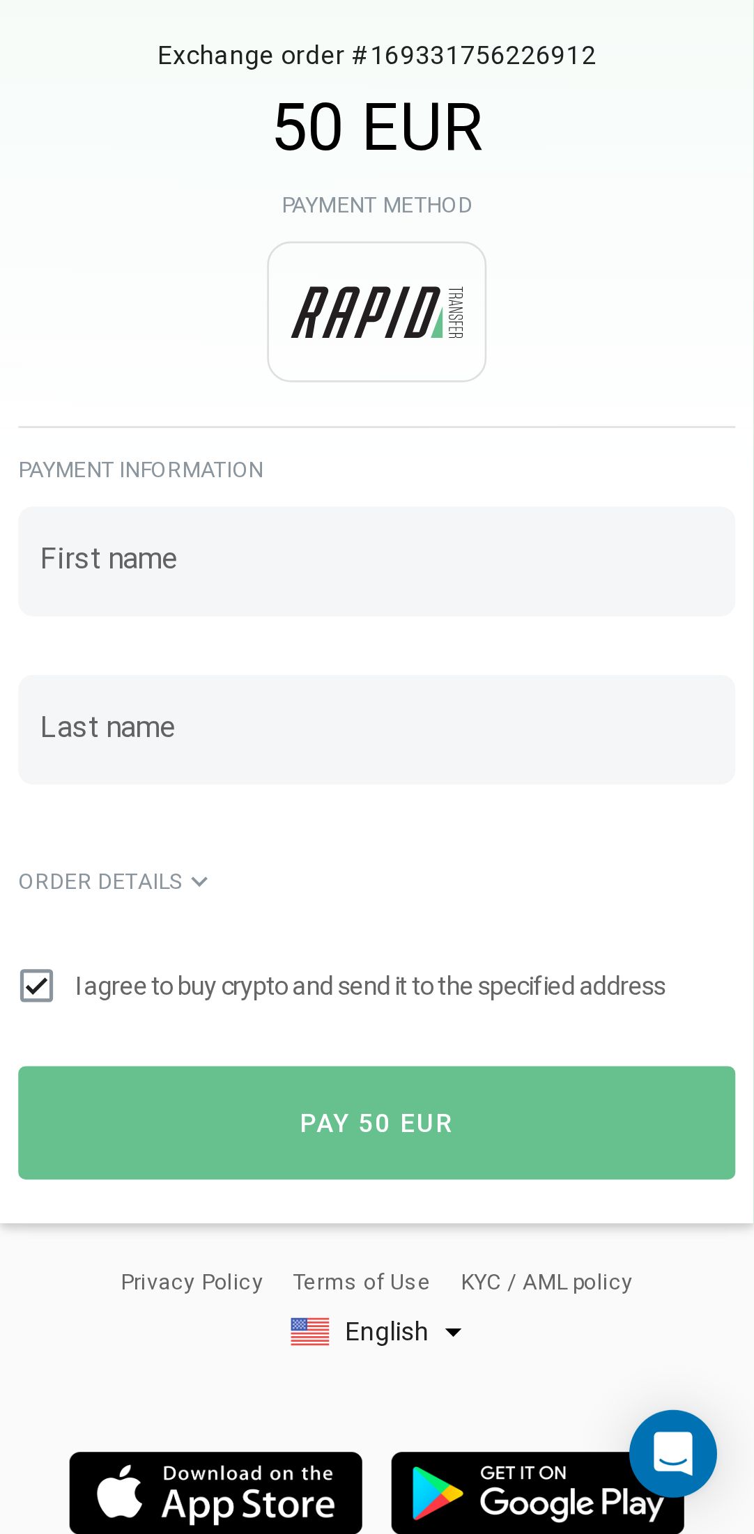Click the Exchange order number heading

tap(376, 56)
